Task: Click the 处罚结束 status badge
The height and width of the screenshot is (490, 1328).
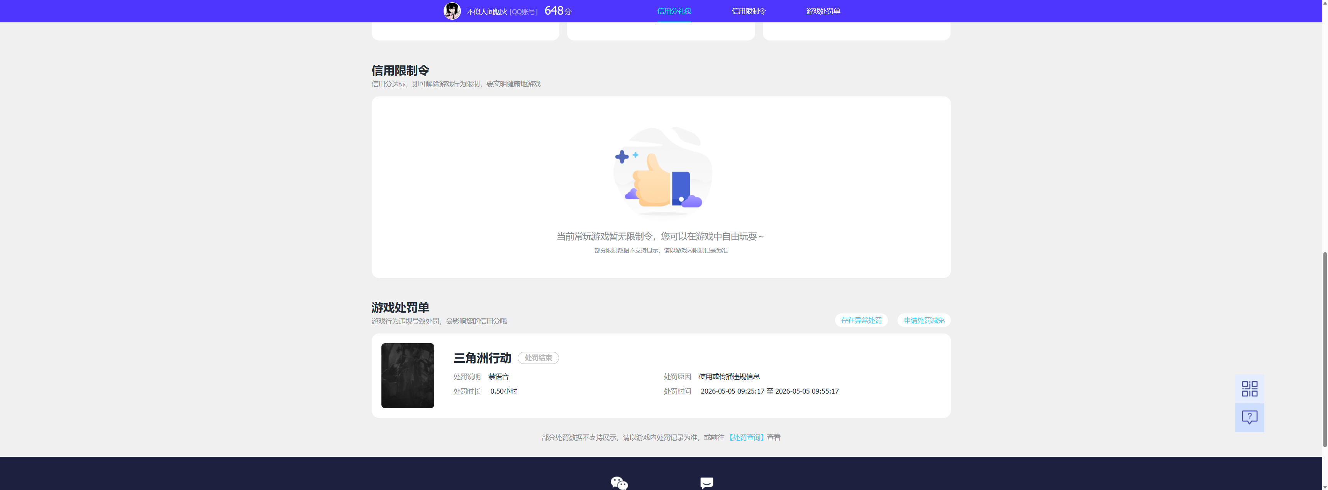Action: [x=538, y=358]
